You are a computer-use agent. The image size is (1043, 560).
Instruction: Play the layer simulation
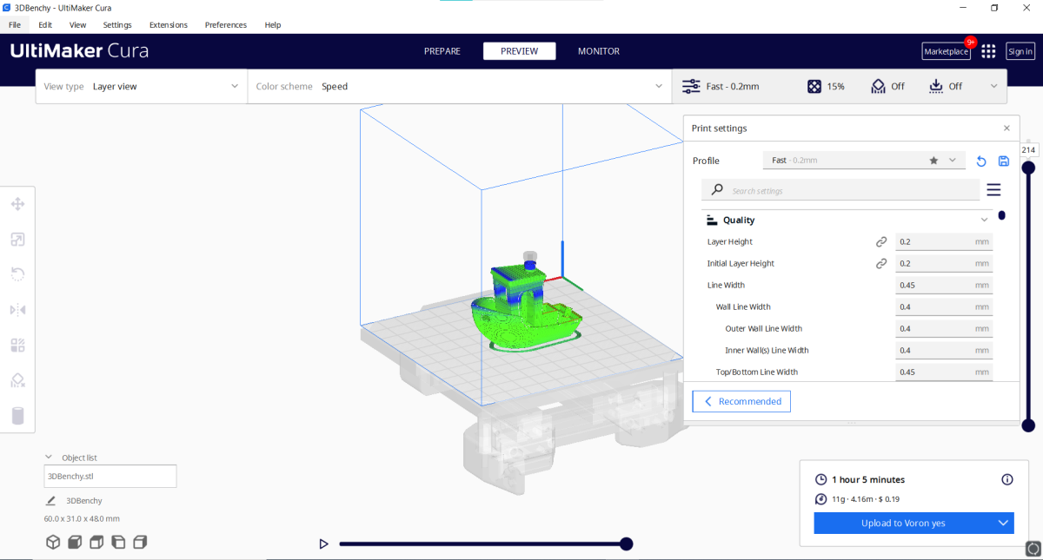323,544
